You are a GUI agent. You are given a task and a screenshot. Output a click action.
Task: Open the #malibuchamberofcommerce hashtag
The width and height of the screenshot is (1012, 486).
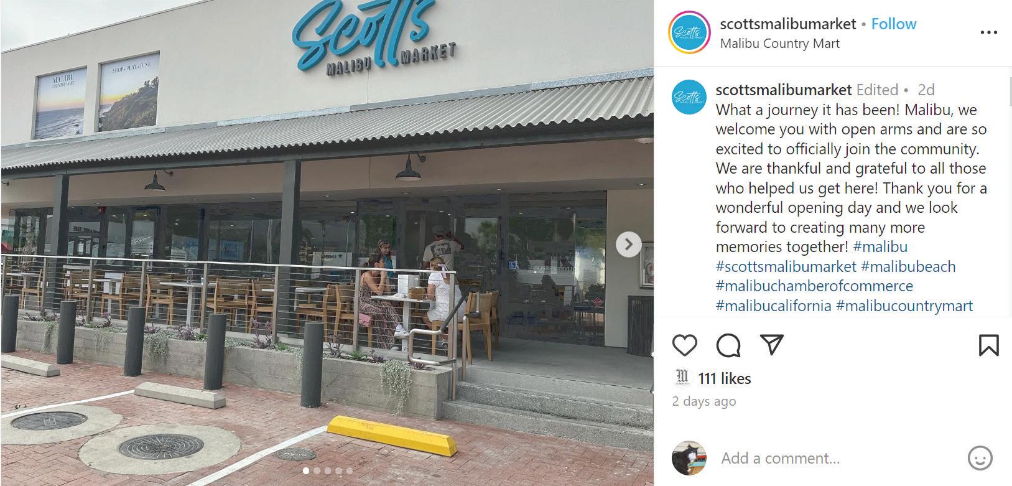point(814,286)
